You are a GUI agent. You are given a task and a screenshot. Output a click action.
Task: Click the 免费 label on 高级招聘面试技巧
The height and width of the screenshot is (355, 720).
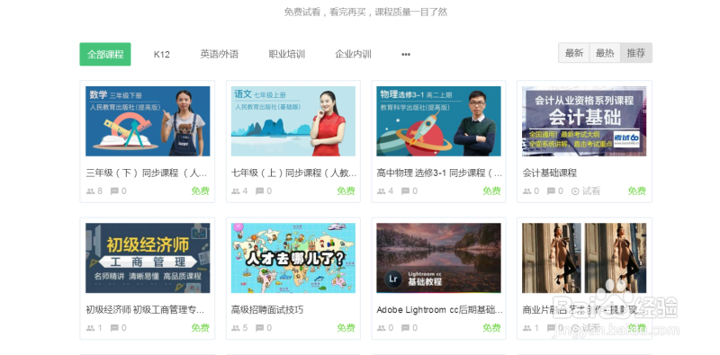346,327
